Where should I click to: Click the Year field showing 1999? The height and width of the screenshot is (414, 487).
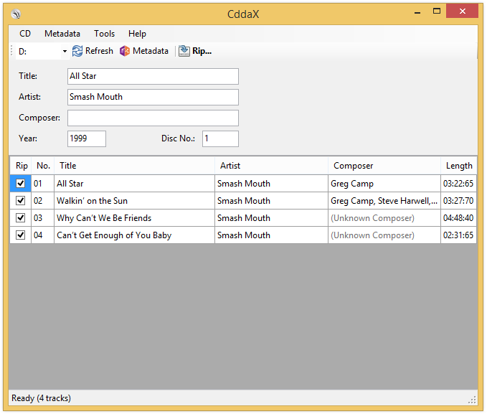tap(87, 138)
